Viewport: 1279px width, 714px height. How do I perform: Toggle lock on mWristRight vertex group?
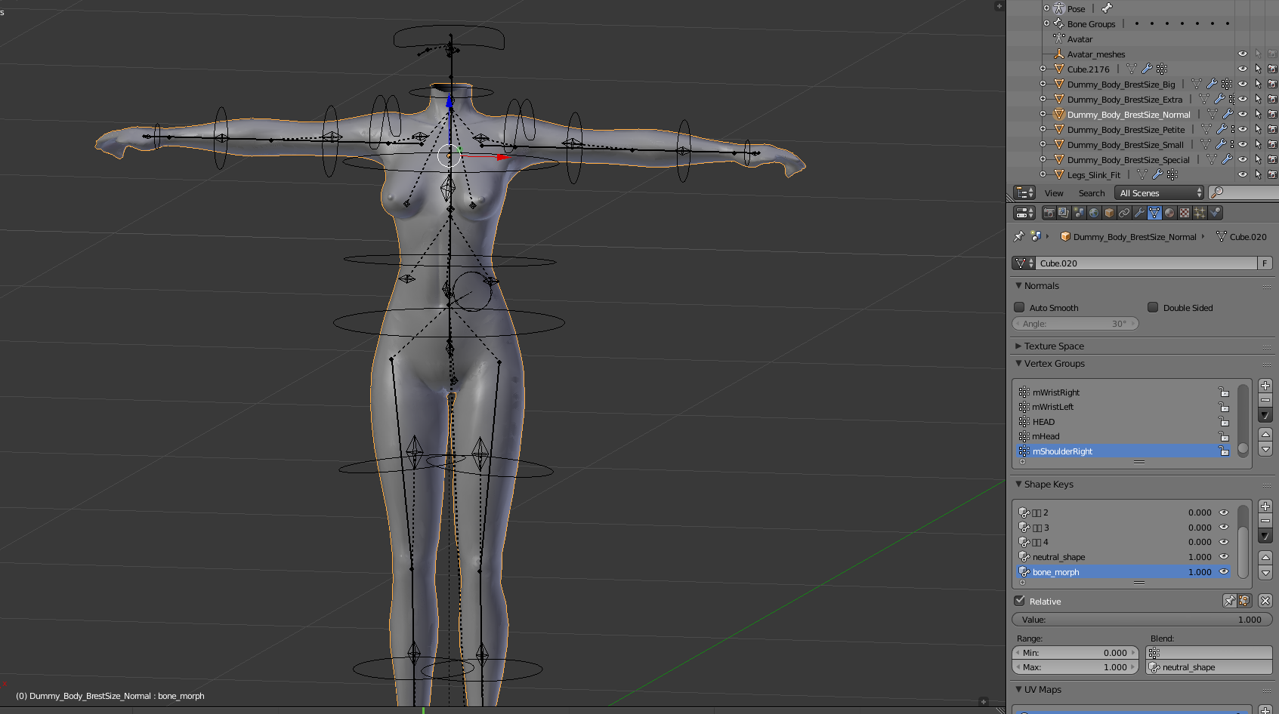click(1223, 392)
